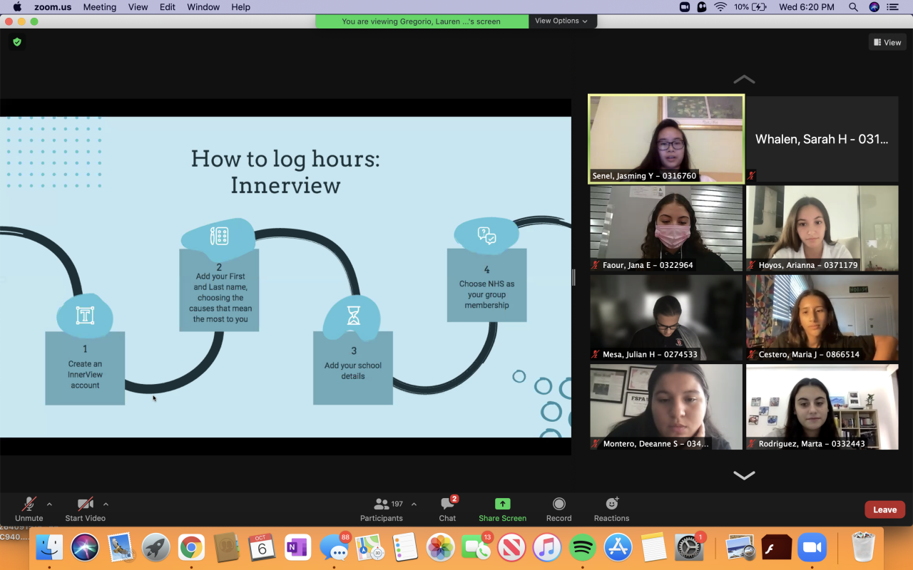Open System Preferences from the Dock
913x570 pixels.
[x=690, y=547]
